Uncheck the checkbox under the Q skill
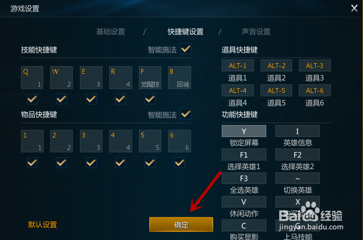The width and height of the screenshot is (363, 240). coord(32,99)
